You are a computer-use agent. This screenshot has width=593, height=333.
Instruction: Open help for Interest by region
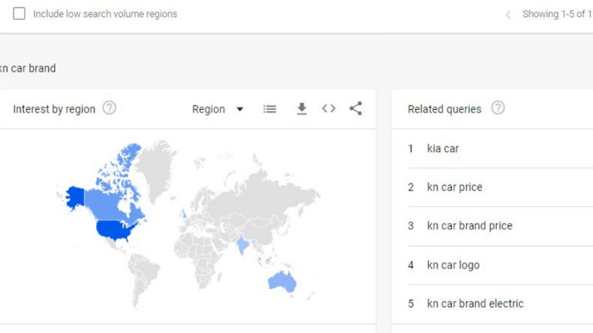[x=109, y=108]
